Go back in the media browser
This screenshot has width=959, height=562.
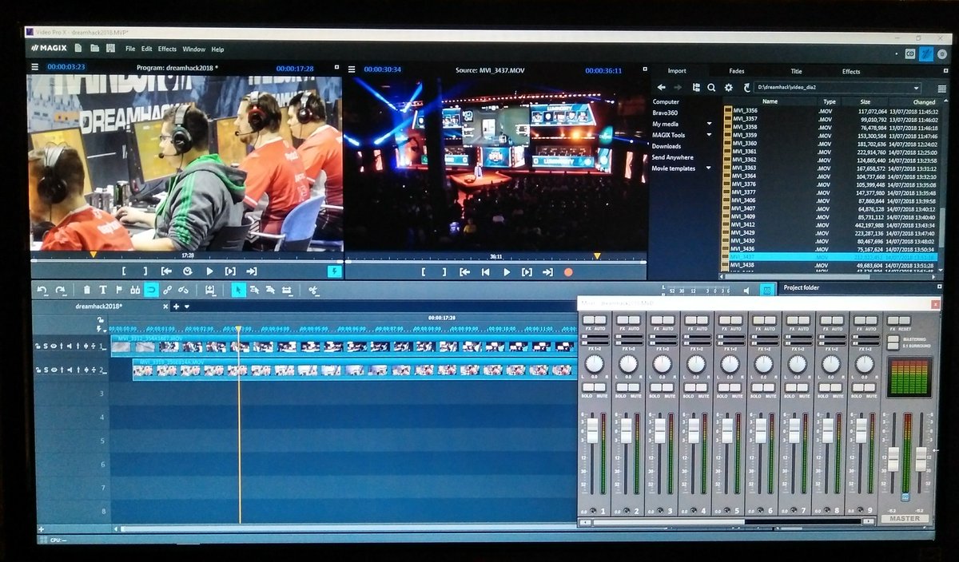(x=662, y=88)
